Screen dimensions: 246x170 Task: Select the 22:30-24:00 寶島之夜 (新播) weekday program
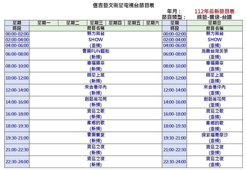coord(96,162)
